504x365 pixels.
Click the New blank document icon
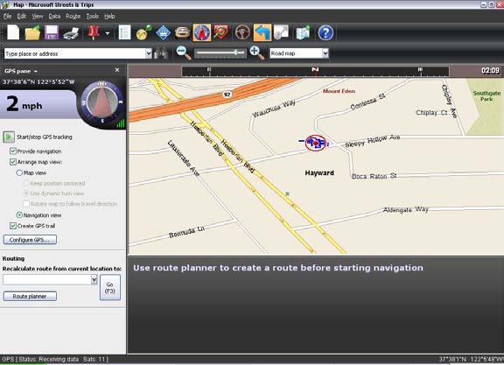tap(13, 32)
